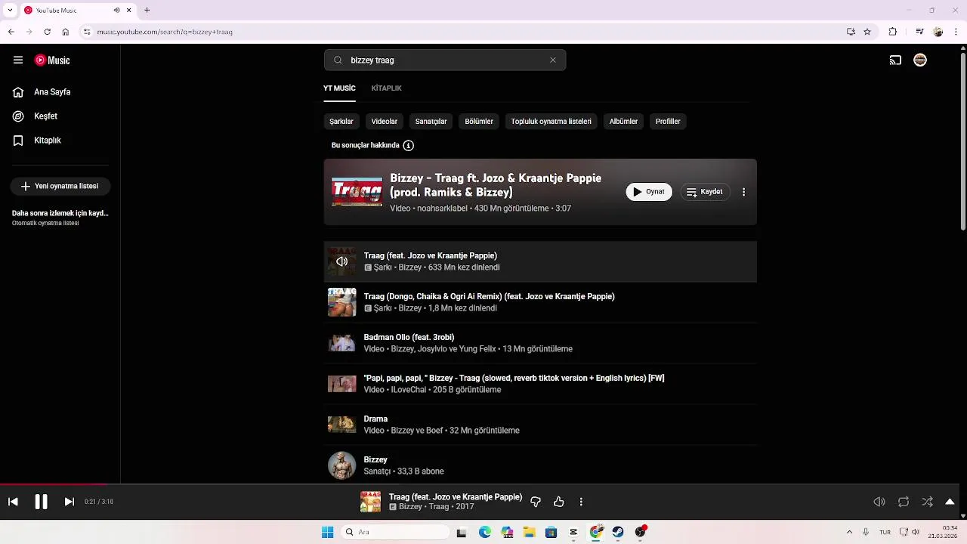The height and width of the screenshot is (544, 967).
Task: Bookmark this page with the star
Action: tap(867, 32)
